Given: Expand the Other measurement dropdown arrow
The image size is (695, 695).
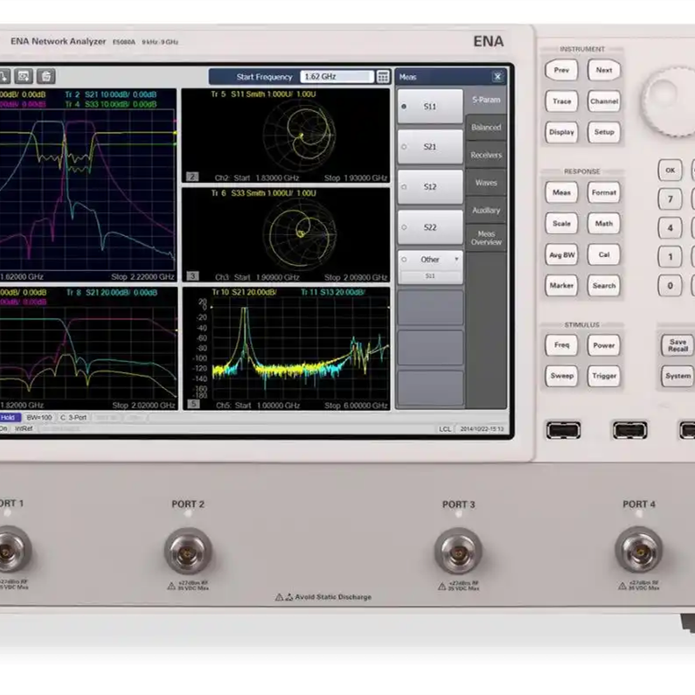Looking at the screenshot, I should [456, 259].
